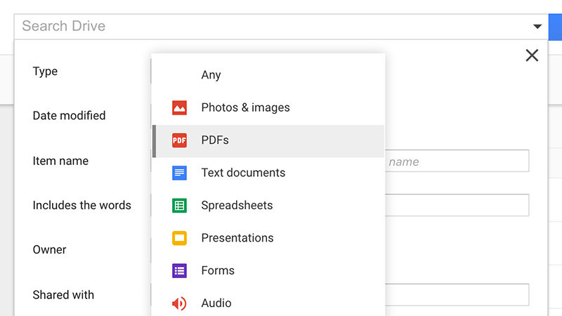Click the purple Forms icon
The height and width of the screenshot is (316, 562).
point(179,270)
